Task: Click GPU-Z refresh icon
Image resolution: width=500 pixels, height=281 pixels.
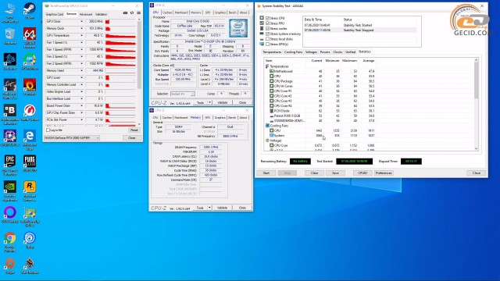Action: pos(132,13)
